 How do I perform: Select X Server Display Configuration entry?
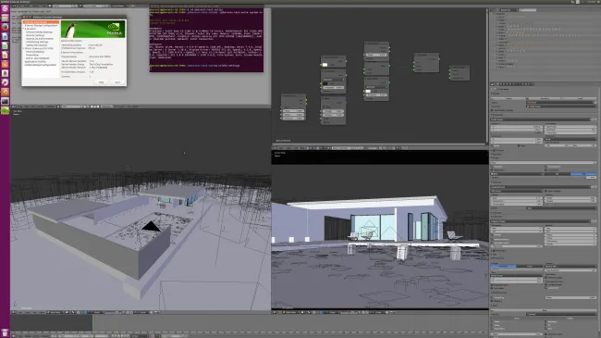[x=41, y=26]
